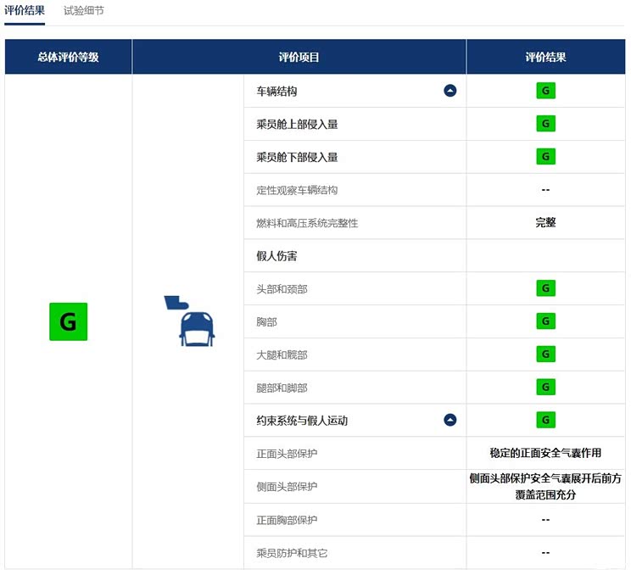This screenshot has height=575, width=631.
Task: Select the 燃料和高压系统完整性 row label
Action: point(307,223)
